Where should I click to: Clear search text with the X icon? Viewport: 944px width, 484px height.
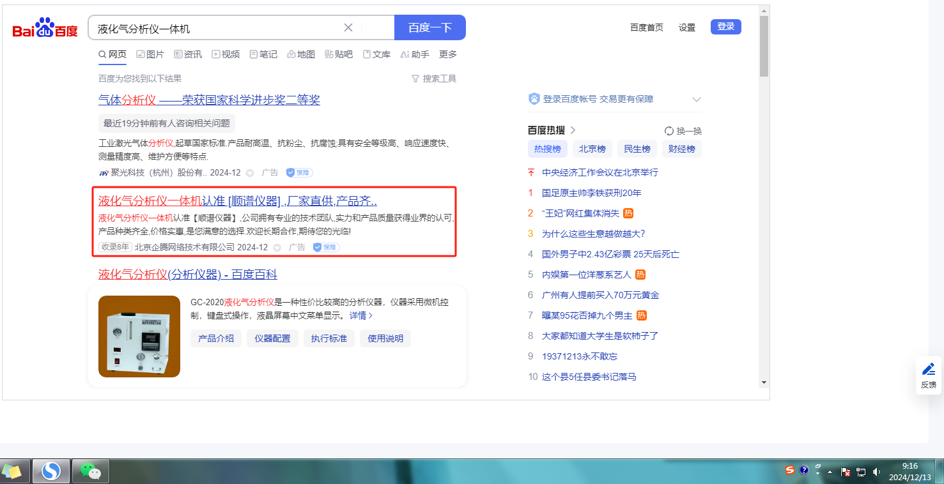(348, 27)
